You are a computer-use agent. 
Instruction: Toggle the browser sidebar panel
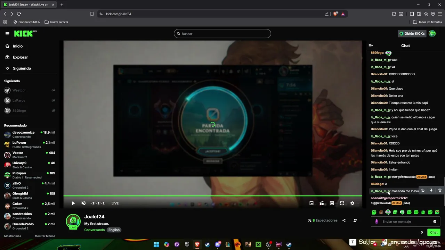click(412, 14)
